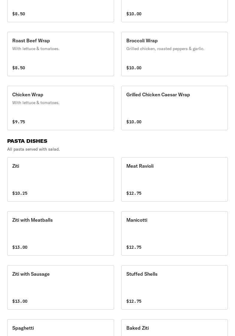The image size is (235, 336).
Task: Open the Manicotti menu item
Action: [174, 233]
